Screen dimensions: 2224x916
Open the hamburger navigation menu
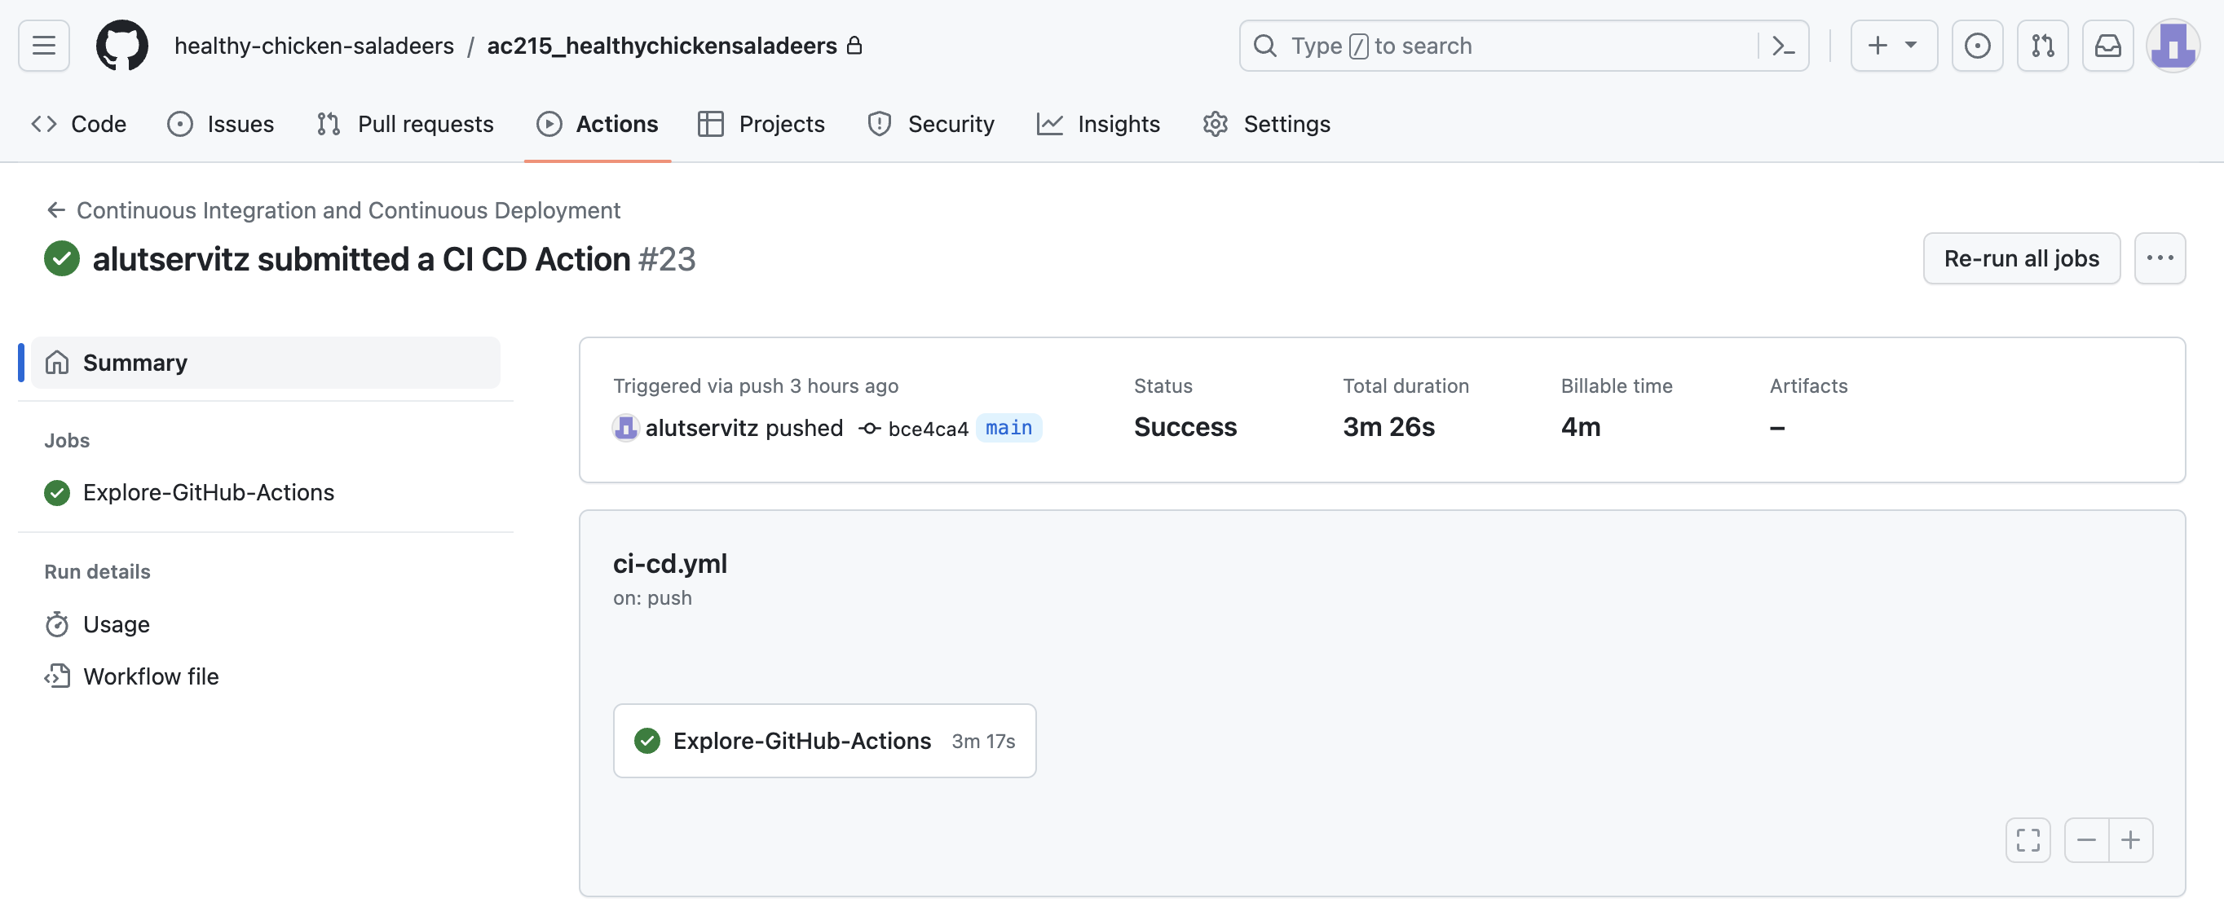pos(43,46)
